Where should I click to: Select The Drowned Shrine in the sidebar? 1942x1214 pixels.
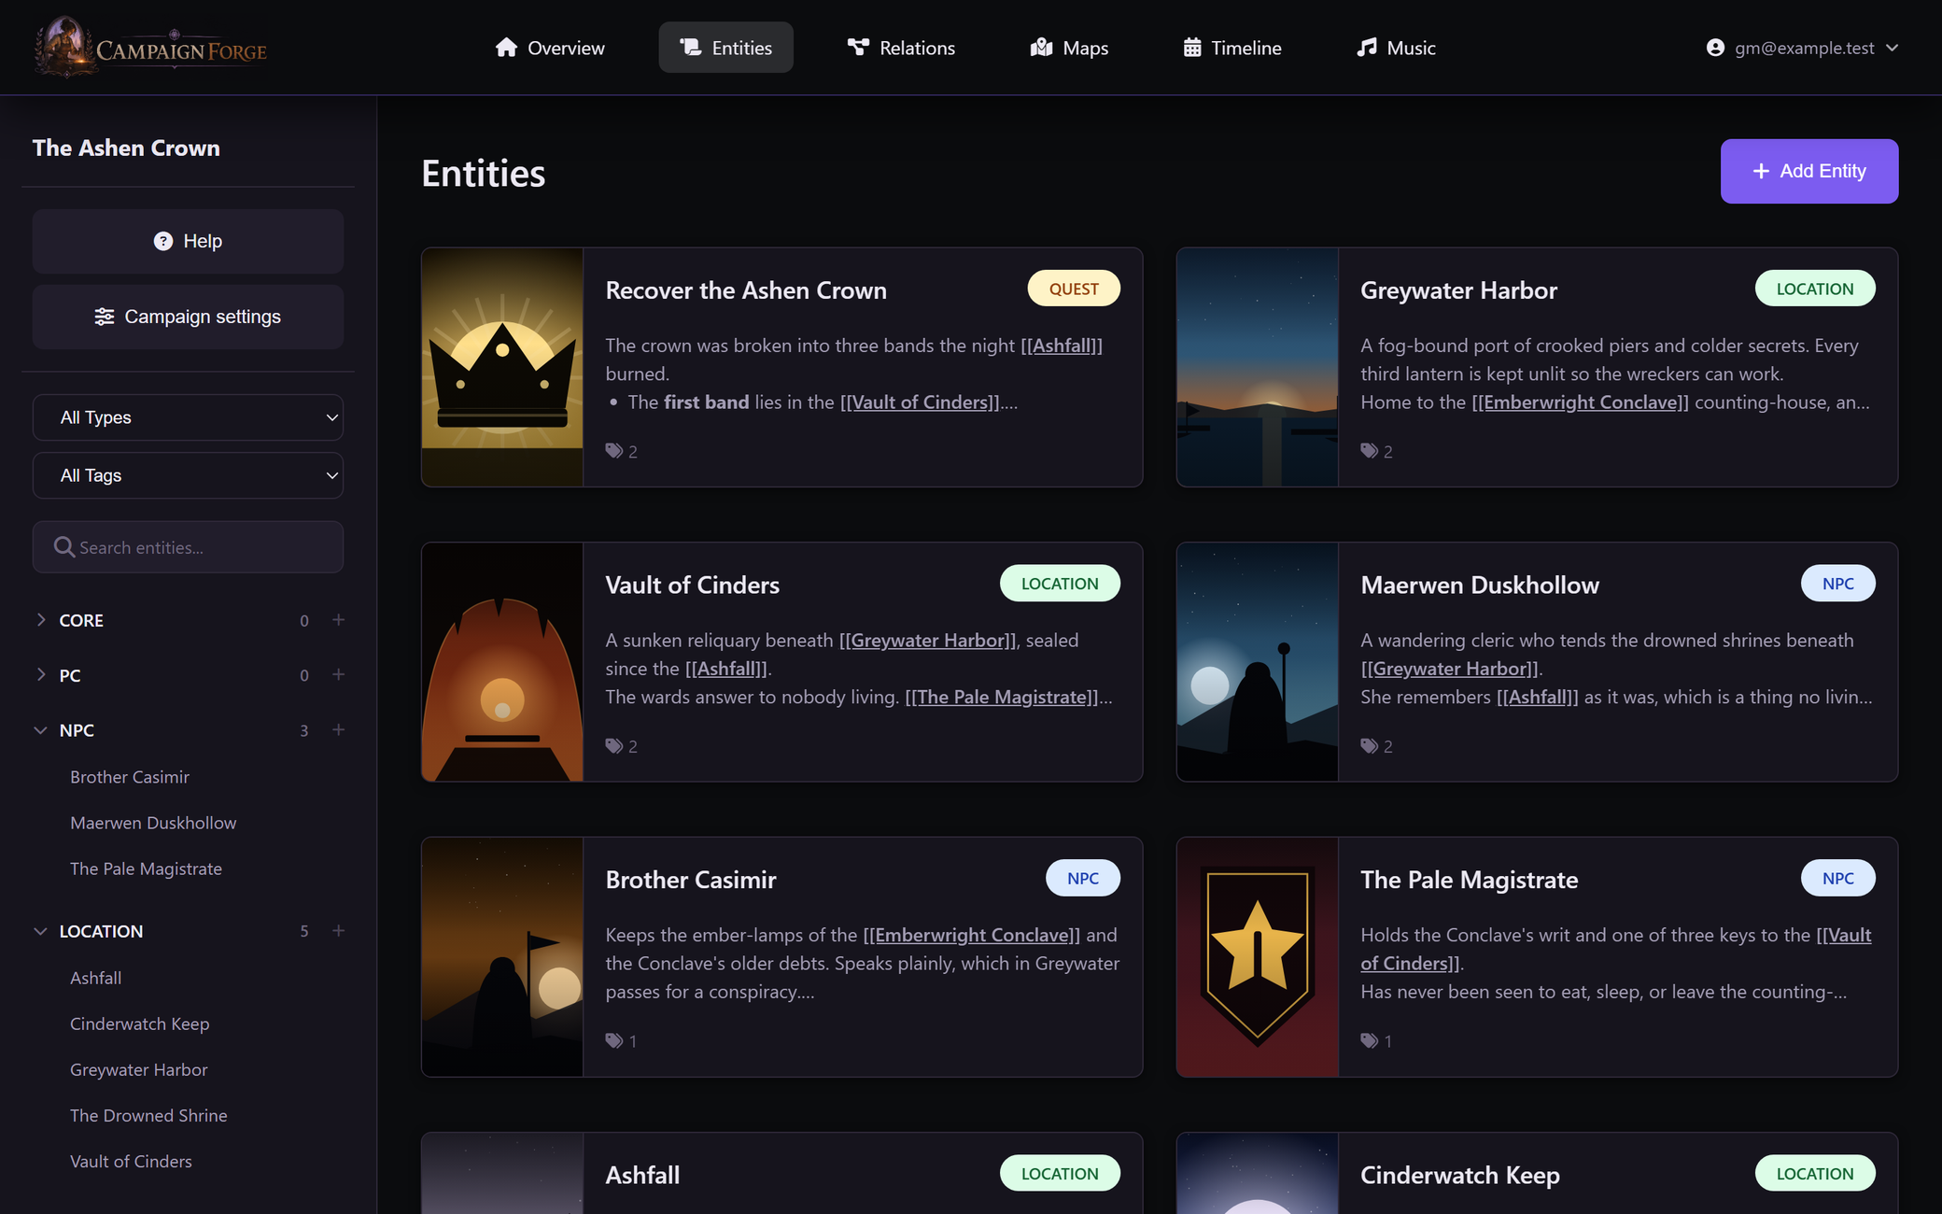click(148, 1115)
